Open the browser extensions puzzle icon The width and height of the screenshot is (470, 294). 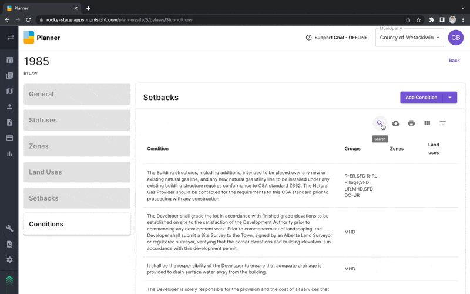click(x=431, y=20)
